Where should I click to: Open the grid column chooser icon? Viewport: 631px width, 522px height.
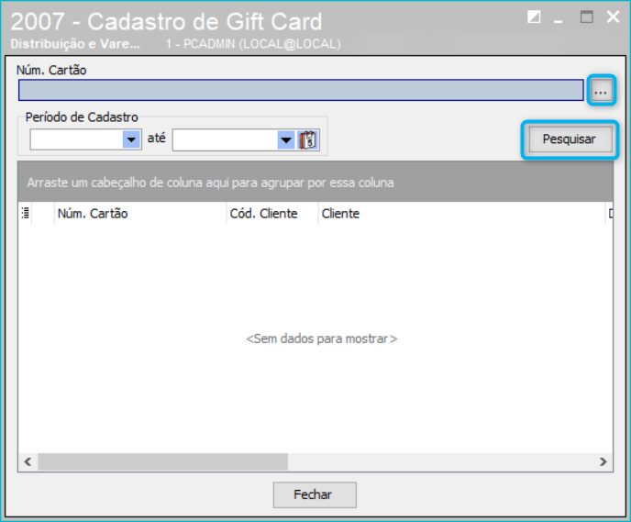[x=25, y=214]
